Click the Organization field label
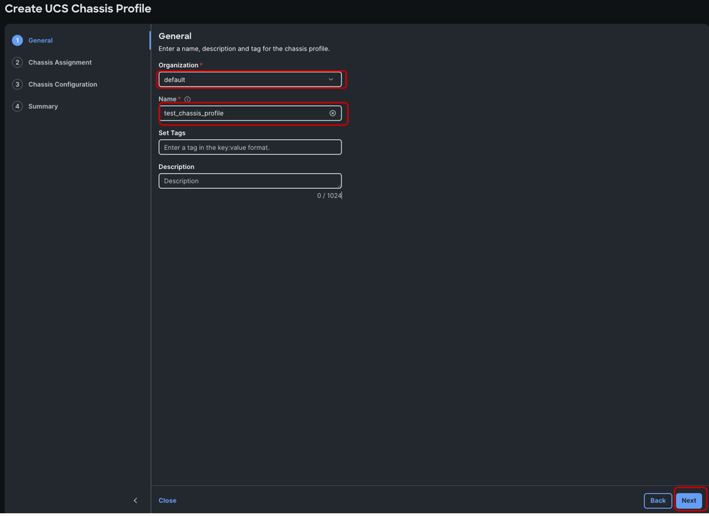 (178, 65)
